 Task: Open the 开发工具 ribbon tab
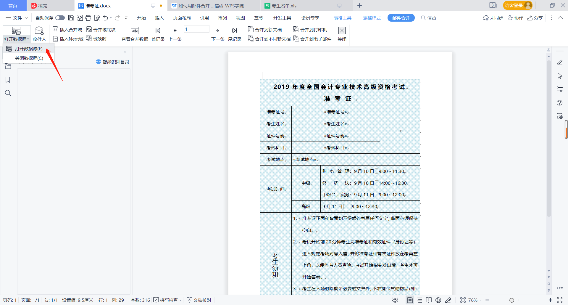coord(282,18)
